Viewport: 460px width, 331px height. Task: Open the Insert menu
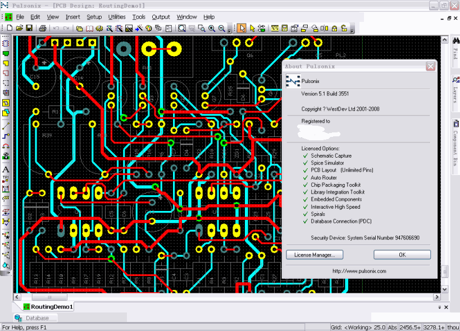tap(73, 17)
